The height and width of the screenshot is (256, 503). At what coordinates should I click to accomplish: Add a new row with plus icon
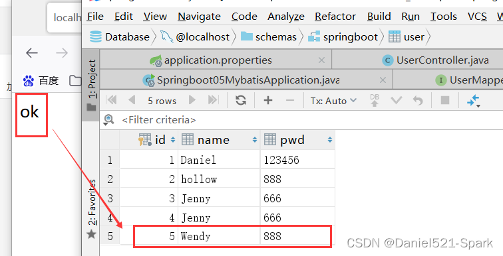[268, 100]
